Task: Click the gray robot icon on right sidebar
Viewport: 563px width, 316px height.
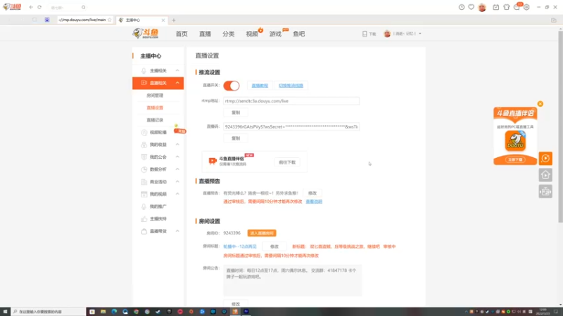Action: pyautogui.click(x=545, y=192)
